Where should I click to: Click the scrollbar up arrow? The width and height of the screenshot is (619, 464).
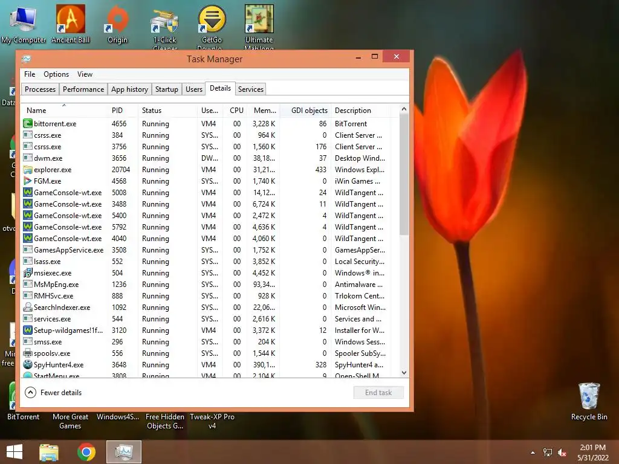(x=404, y=109)
